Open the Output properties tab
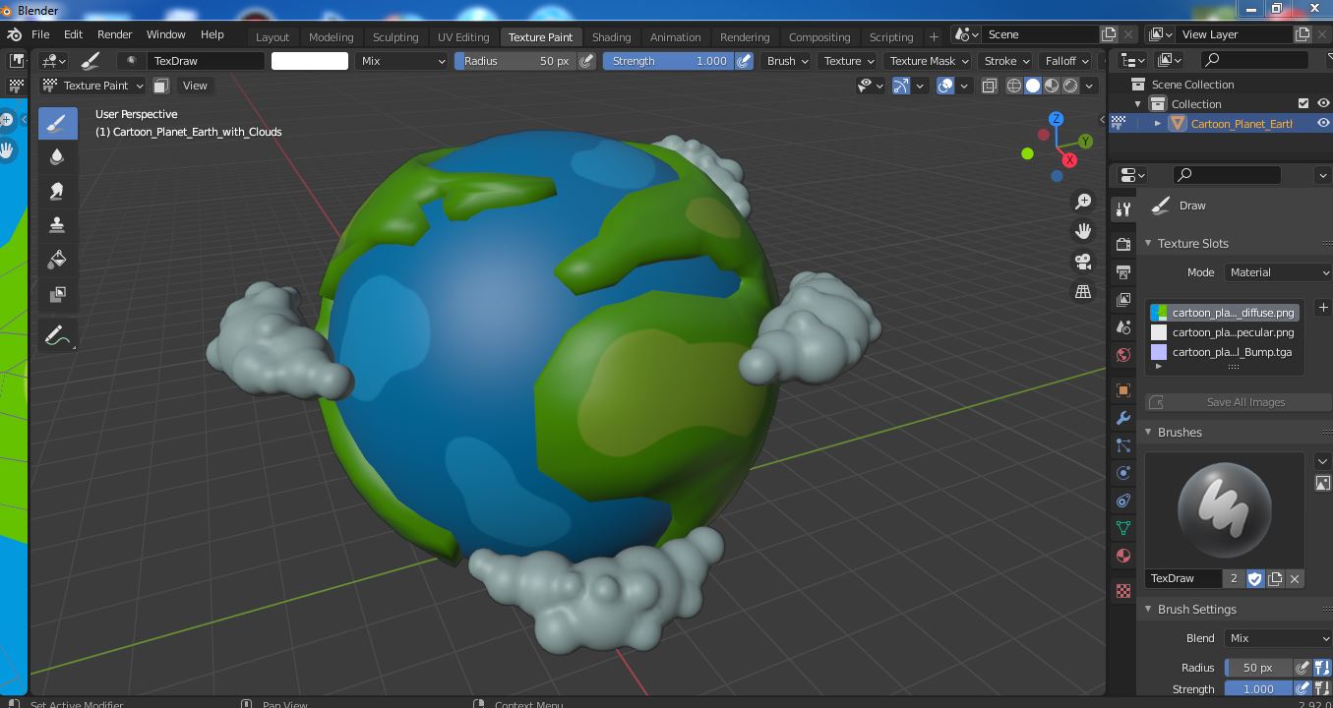The width and height of the screenshot is (1333, 708). tap(1123, 271)
